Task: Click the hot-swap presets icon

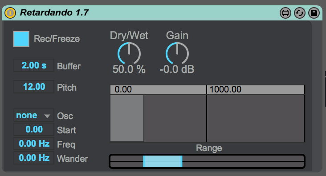Action: tap(300, 13)
